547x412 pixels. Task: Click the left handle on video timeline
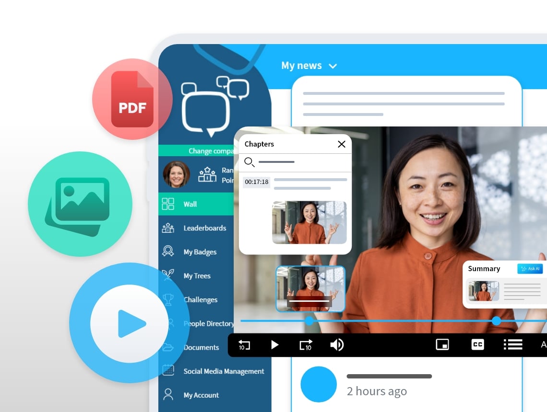(x=309, y=321)
